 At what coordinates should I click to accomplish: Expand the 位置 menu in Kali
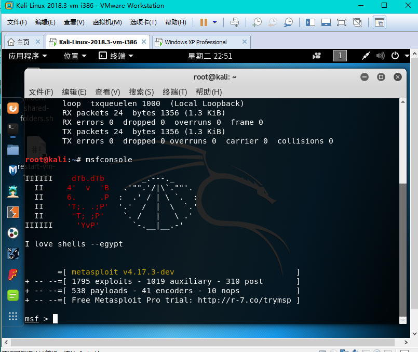[x=75, y=56]
